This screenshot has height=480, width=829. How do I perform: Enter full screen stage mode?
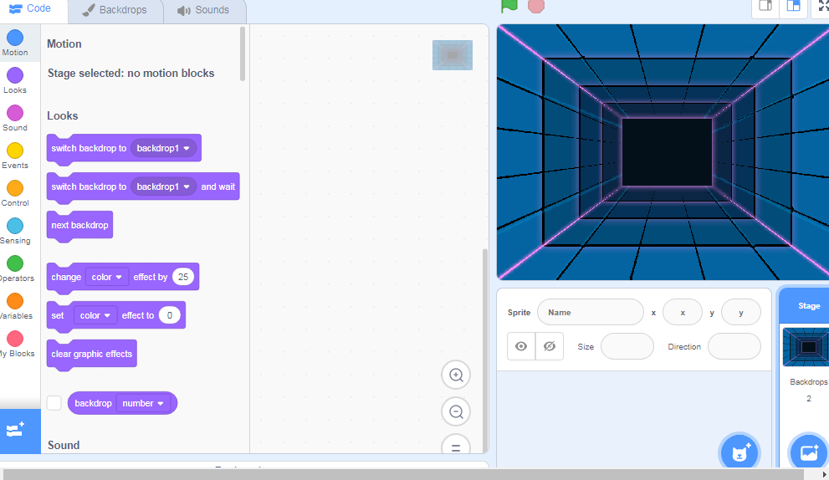point(821,7)
